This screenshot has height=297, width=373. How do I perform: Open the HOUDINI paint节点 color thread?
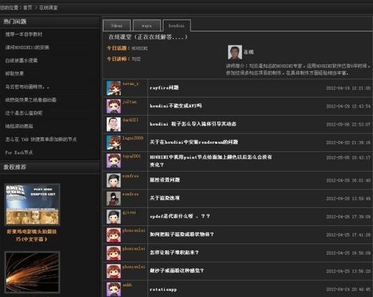click(211, 160)
